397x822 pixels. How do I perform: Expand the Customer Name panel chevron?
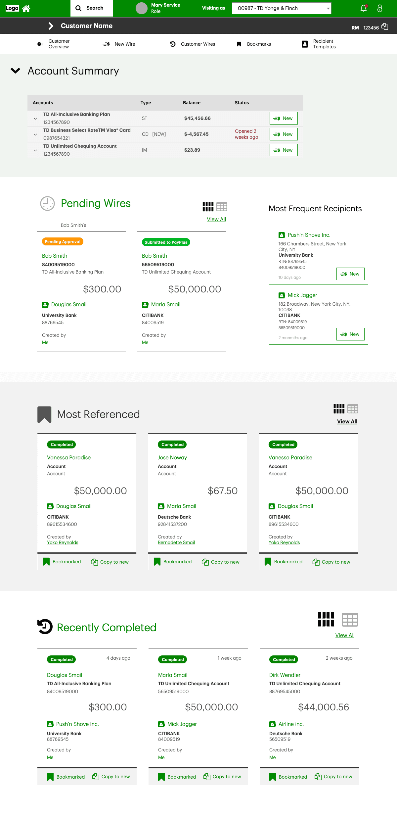point(51,26)
